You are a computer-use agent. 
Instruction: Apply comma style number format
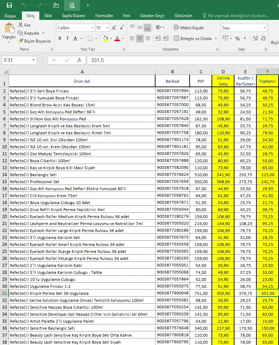pos(245,38)
